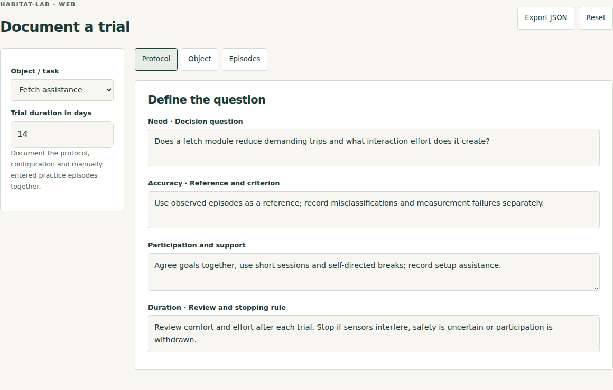Click the 'Duration · Review and stopping rule' label

(217, 308)
